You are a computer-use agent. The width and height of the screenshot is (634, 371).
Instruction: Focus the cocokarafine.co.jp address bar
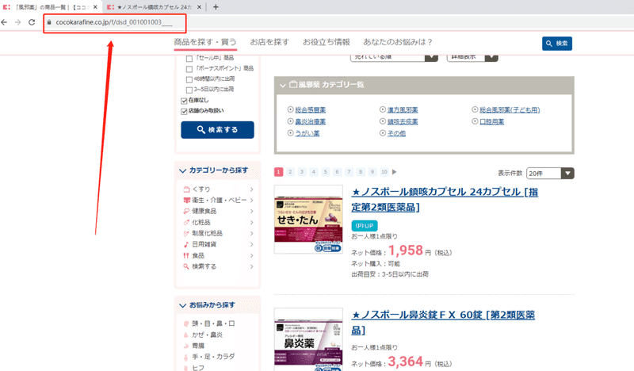(115, 23)
